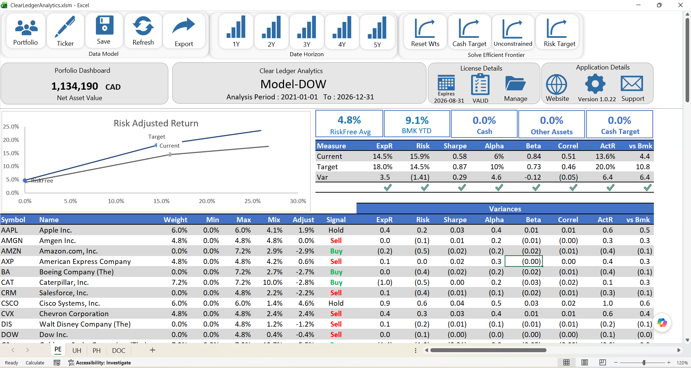The height and width of the screenshot is (368, 691).
Task: Click macro recording icon in status bar
Action: tap(57, 363)
